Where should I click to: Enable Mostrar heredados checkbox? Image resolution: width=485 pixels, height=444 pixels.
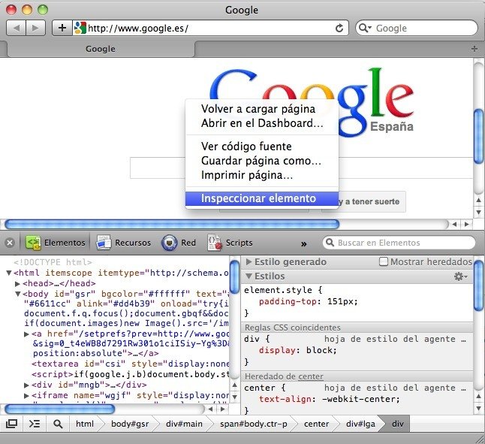tap(384, 261)
